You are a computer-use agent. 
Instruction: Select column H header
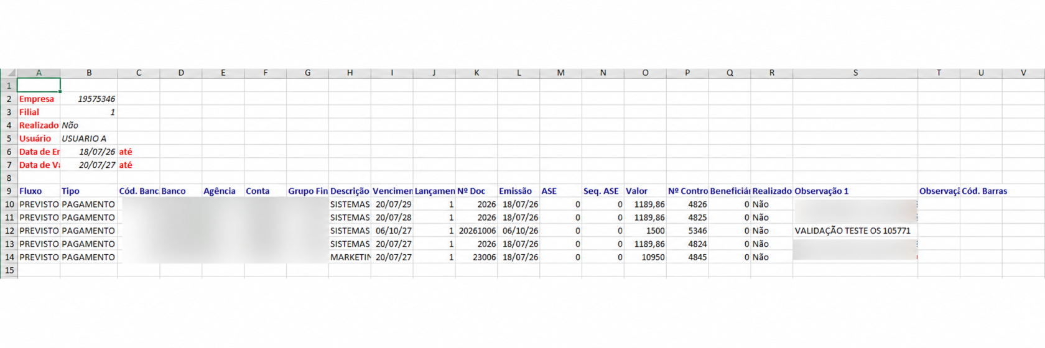(350, 73)
